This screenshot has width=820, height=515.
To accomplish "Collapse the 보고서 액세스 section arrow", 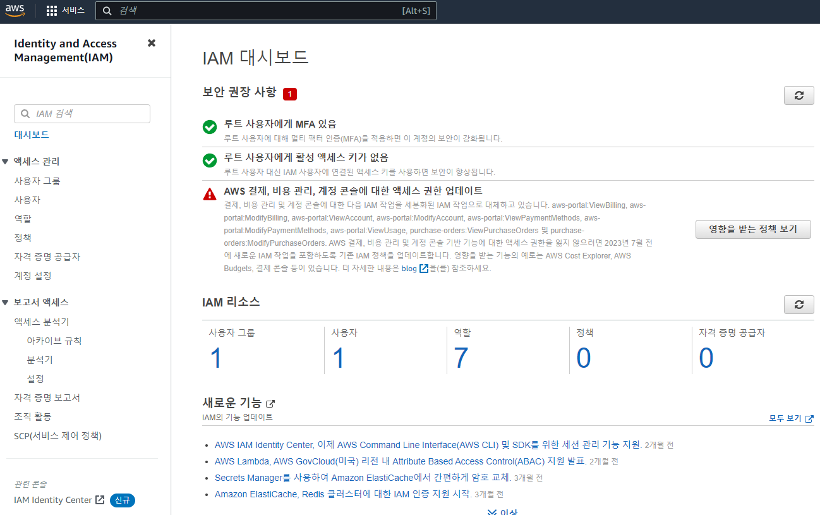I will pyautogui.click(x=5, y=303).
